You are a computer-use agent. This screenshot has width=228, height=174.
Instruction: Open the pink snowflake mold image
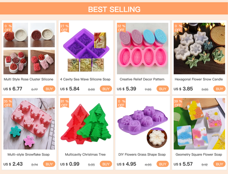coord(29,124)
